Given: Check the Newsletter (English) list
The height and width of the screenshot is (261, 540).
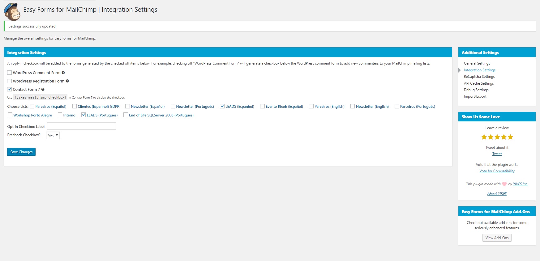Looking at the screenshot, I should 353,106.
